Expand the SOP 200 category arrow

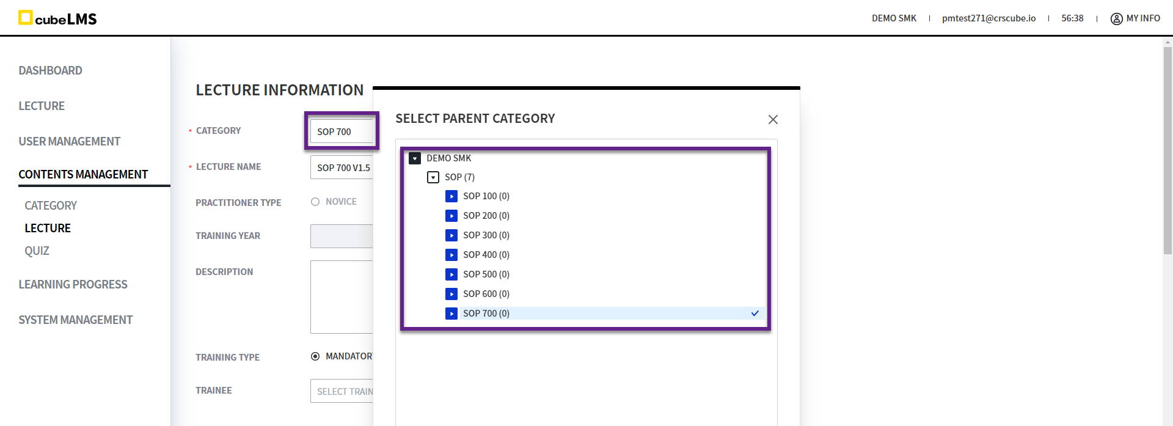click(451, 216)
